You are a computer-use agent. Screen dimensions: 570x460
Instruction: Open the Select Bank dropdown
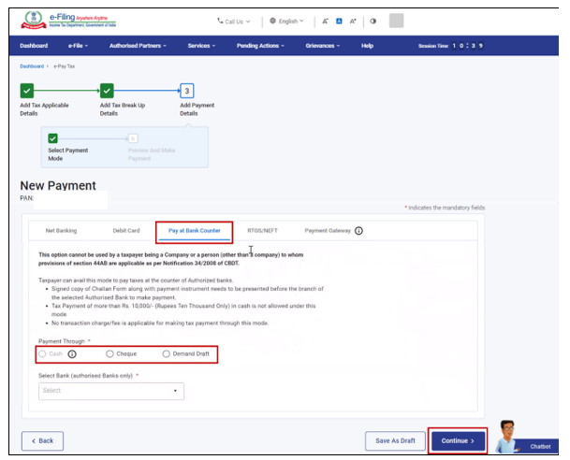(x=110, y=391)
